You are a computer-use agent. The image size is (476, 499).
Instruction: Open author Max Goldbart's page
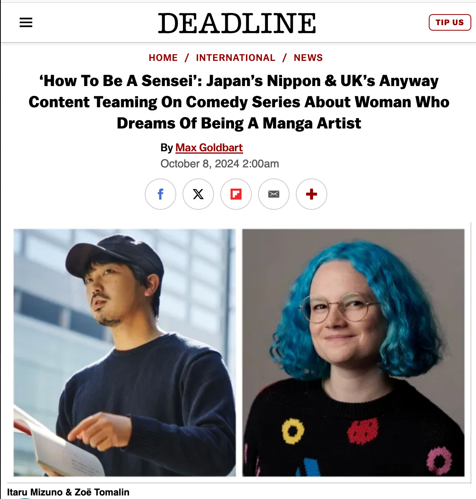(209, 148)
